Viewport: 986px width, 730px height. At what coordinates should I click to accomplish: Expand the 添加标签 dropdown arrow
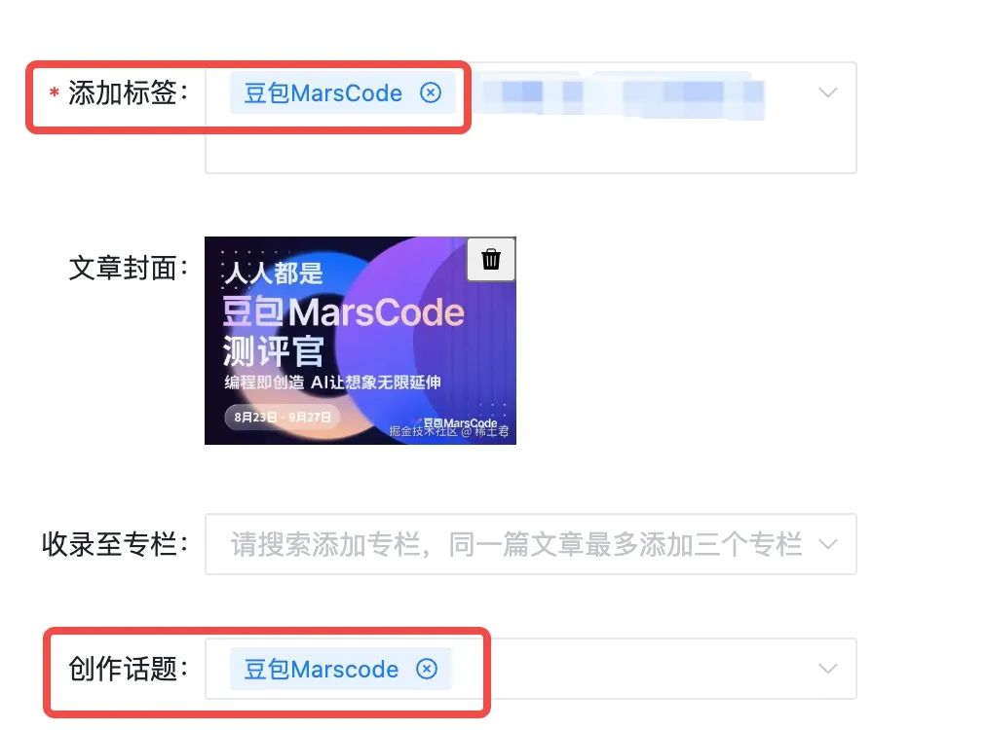(828, 93)
